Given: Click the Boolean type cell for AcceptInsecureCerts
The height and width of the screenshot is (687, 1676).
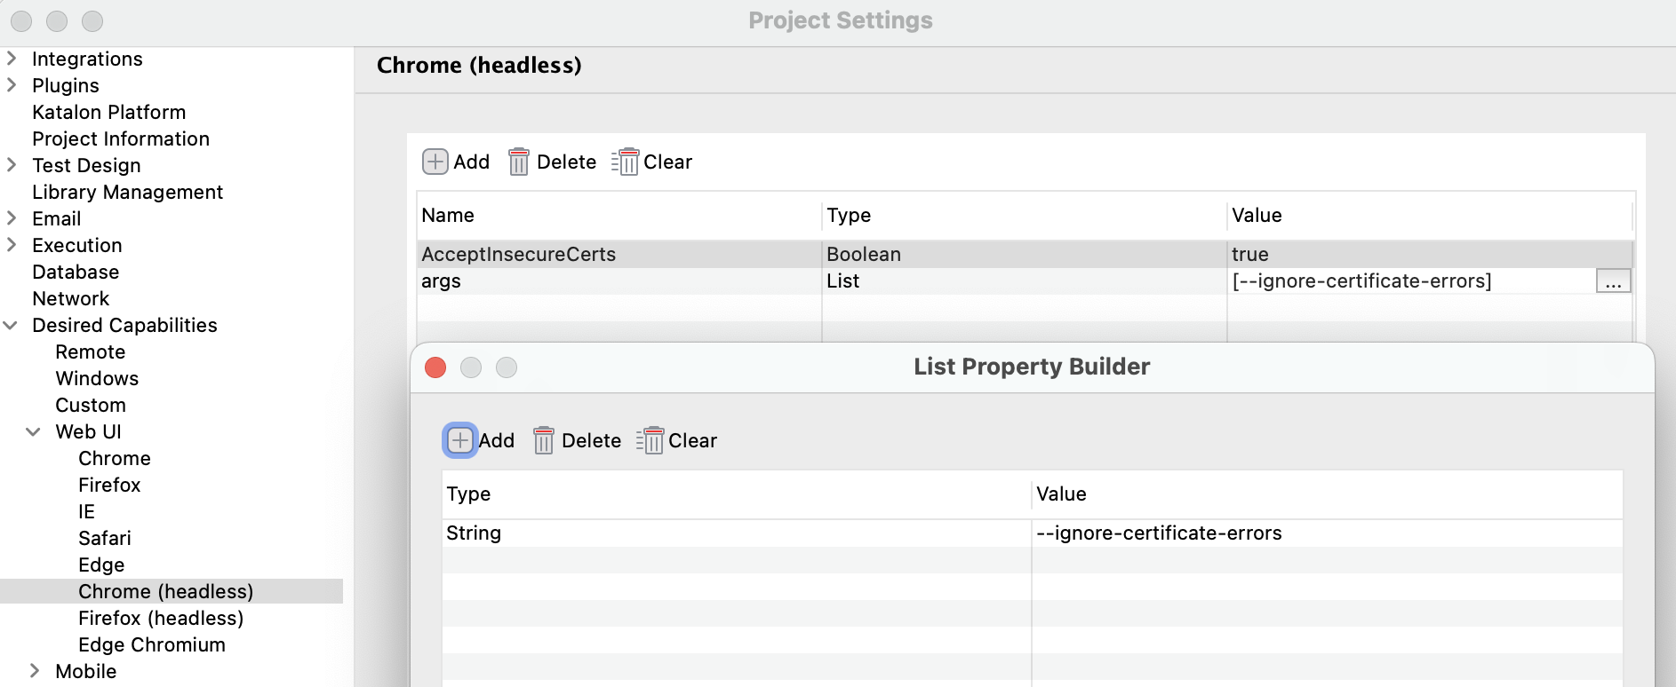Looking at the screenshot, I should pos(863,255).
